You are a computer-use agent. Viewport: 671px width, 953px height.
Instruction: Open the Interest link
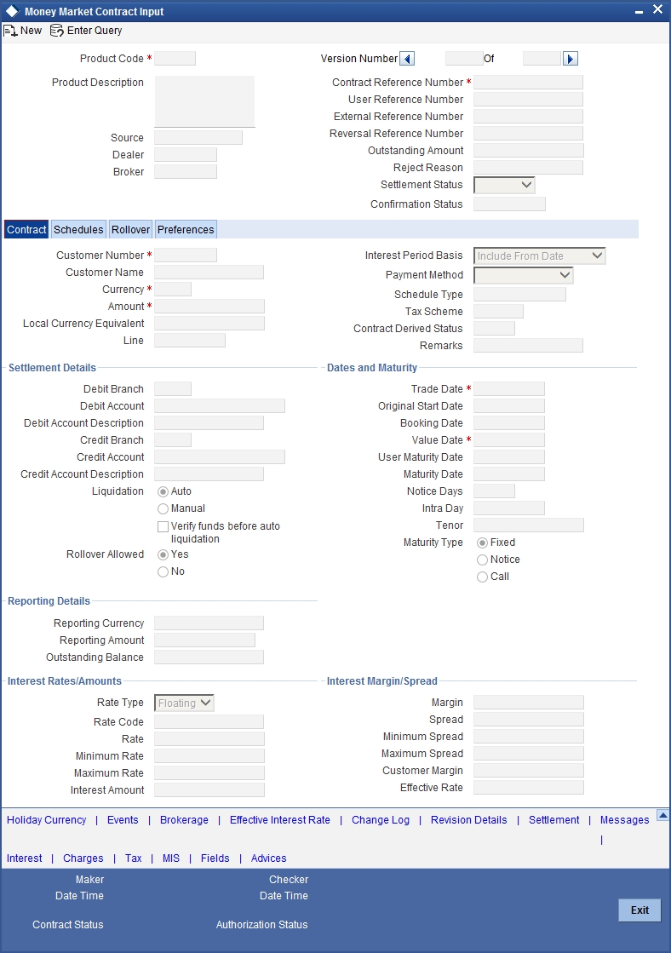pos(25,858)
